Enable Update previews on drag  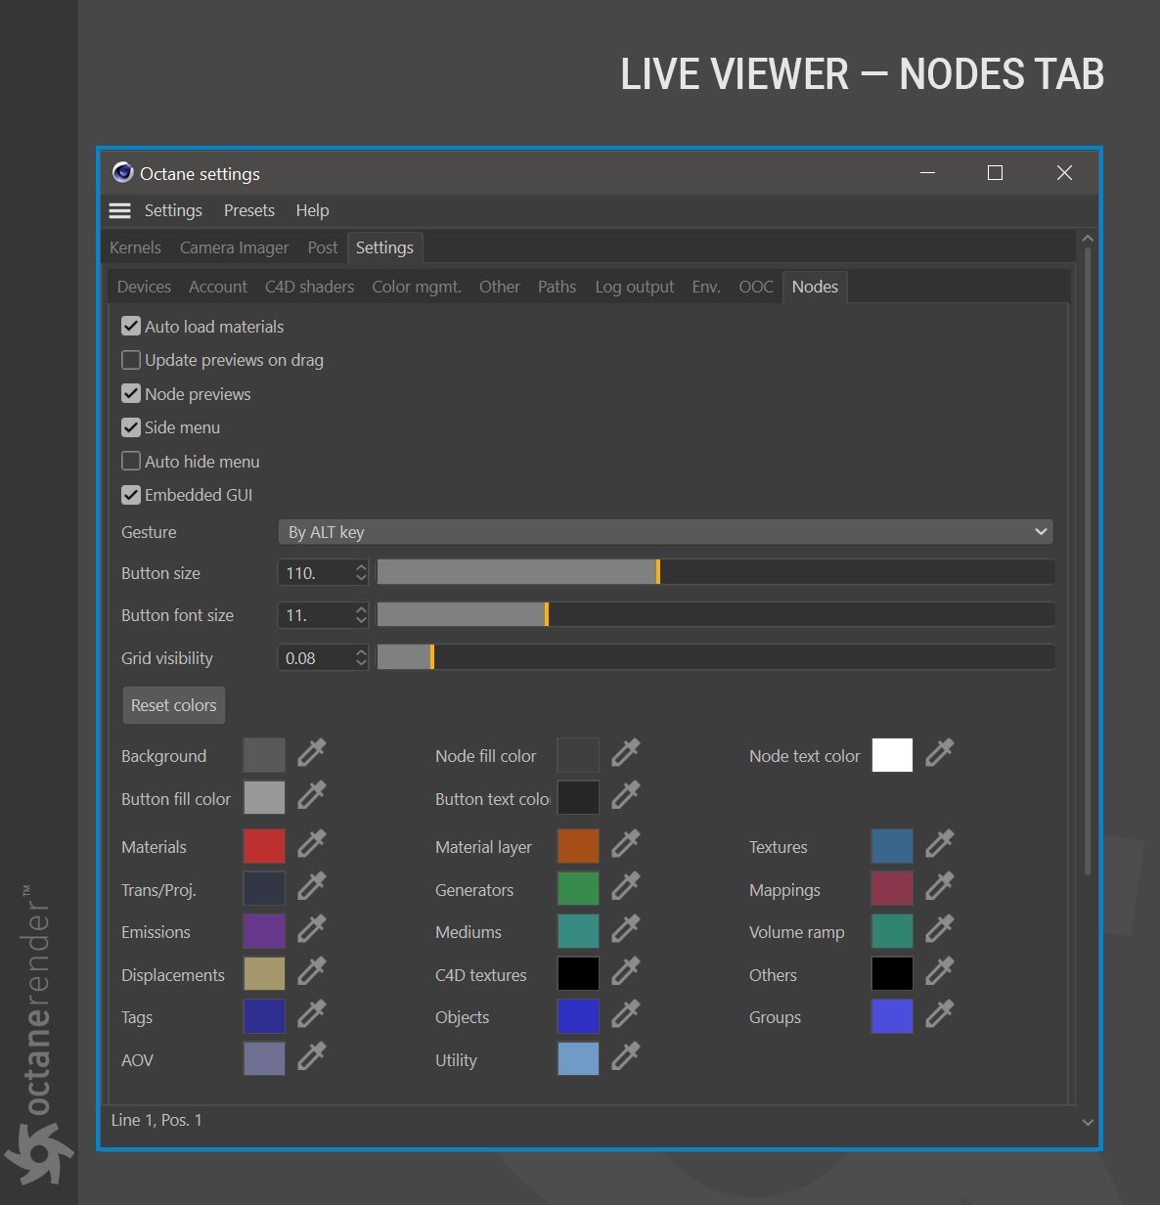(131, 360)
